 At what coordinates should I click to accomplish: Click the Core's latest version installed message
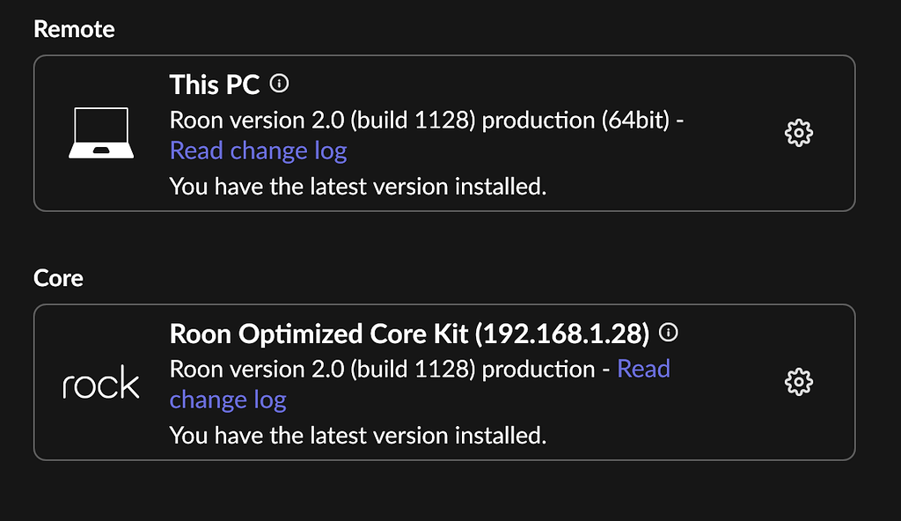pyautogui.click(x=357, y=435)
